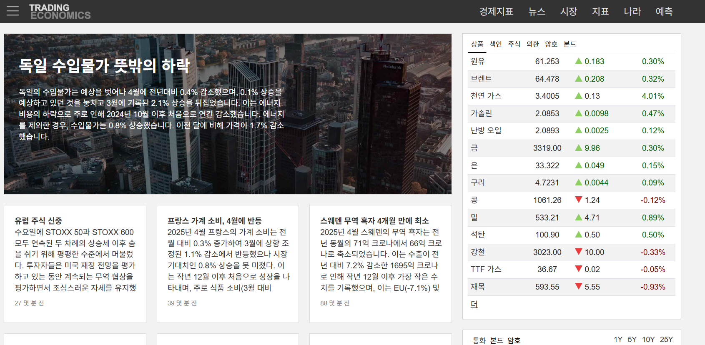Open the TTF 가스 commodity link
705x345 pixels.
[x=486, y=269]
